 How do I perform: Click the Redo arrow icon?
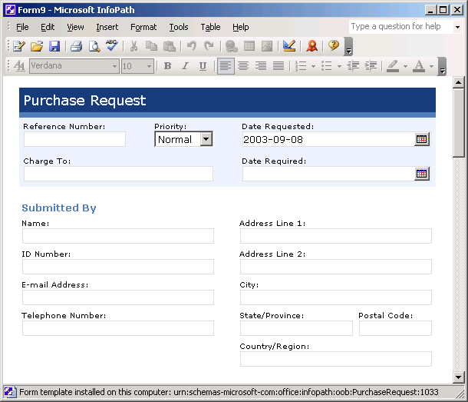[x=209, y=46]
